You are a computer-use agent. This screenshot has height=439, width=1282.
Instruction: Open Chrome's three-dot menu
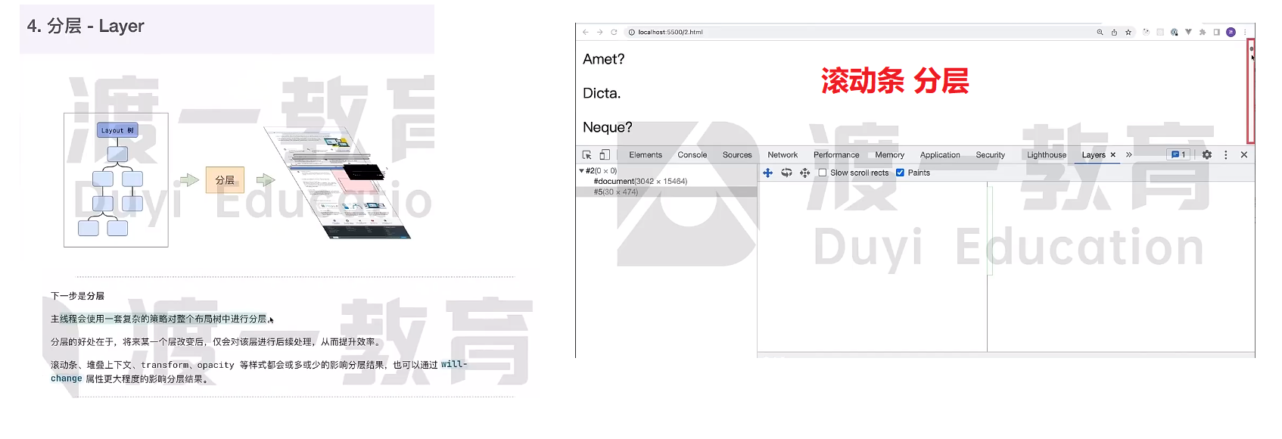1245,33
